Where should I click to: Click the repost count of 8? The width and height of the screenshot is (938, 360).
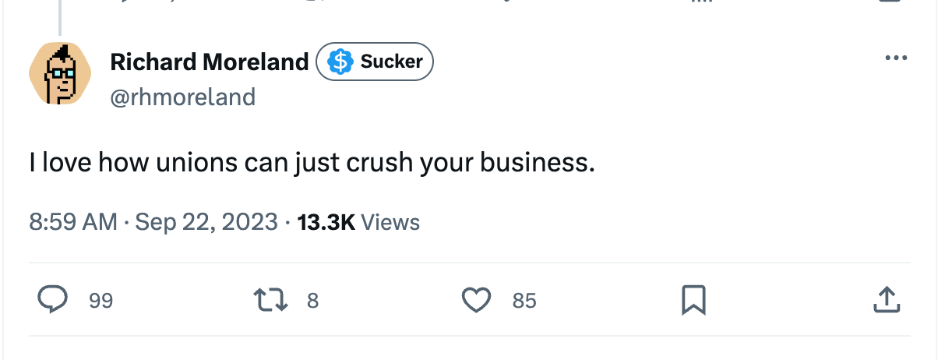click(312, 301)
